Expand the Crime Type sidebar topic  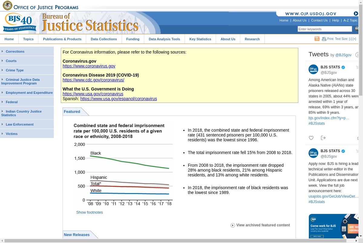[27, 70]
